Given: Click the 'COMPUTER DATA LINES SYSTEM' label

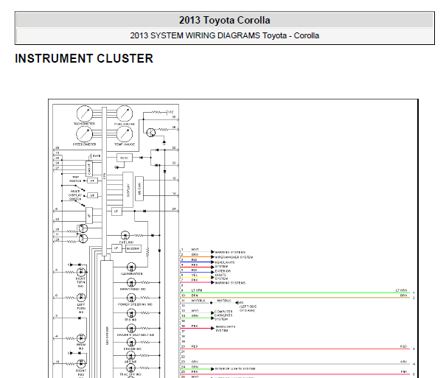Looking at the screenshot, I should click(x=223, y=315).
